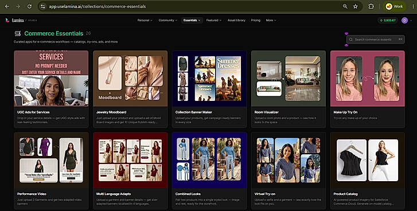Click 'Pair two products into a single styled look' text
The width and height of the screenshot is (417, 211).
[208, 202]
